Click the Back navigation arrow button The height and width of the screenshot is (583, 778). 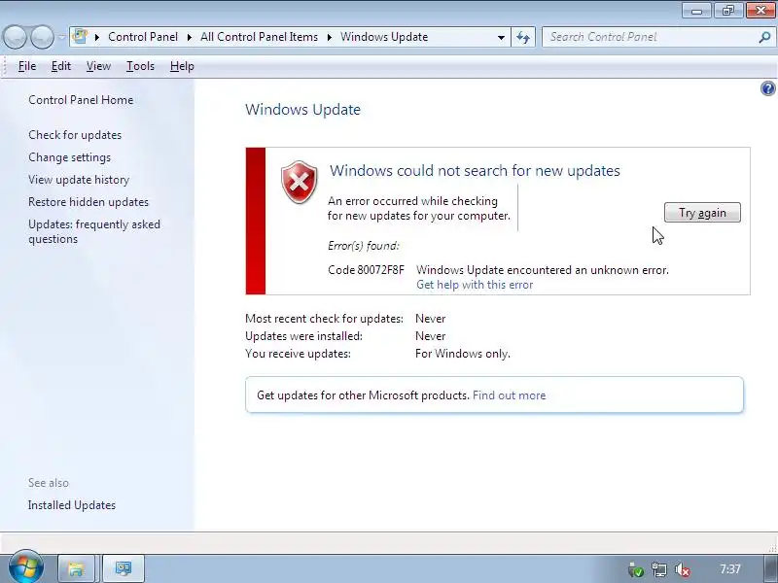click(x=15, y=37)
